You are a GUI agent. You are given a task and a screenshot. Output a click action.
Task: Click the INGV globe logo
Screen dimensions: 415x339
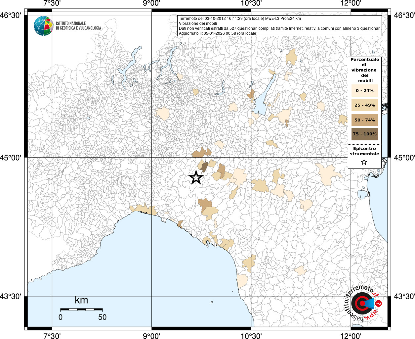[x=43, y=26]
